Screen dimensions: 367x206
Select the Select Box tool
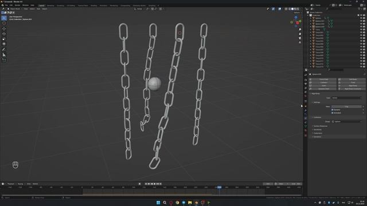(x=4, y=18)
